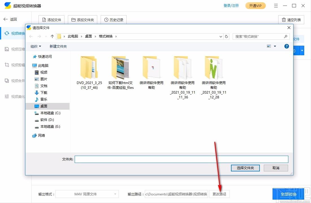
Task: Open the 输出格式 M4V dropdown
Action: (x=87, y=194)
